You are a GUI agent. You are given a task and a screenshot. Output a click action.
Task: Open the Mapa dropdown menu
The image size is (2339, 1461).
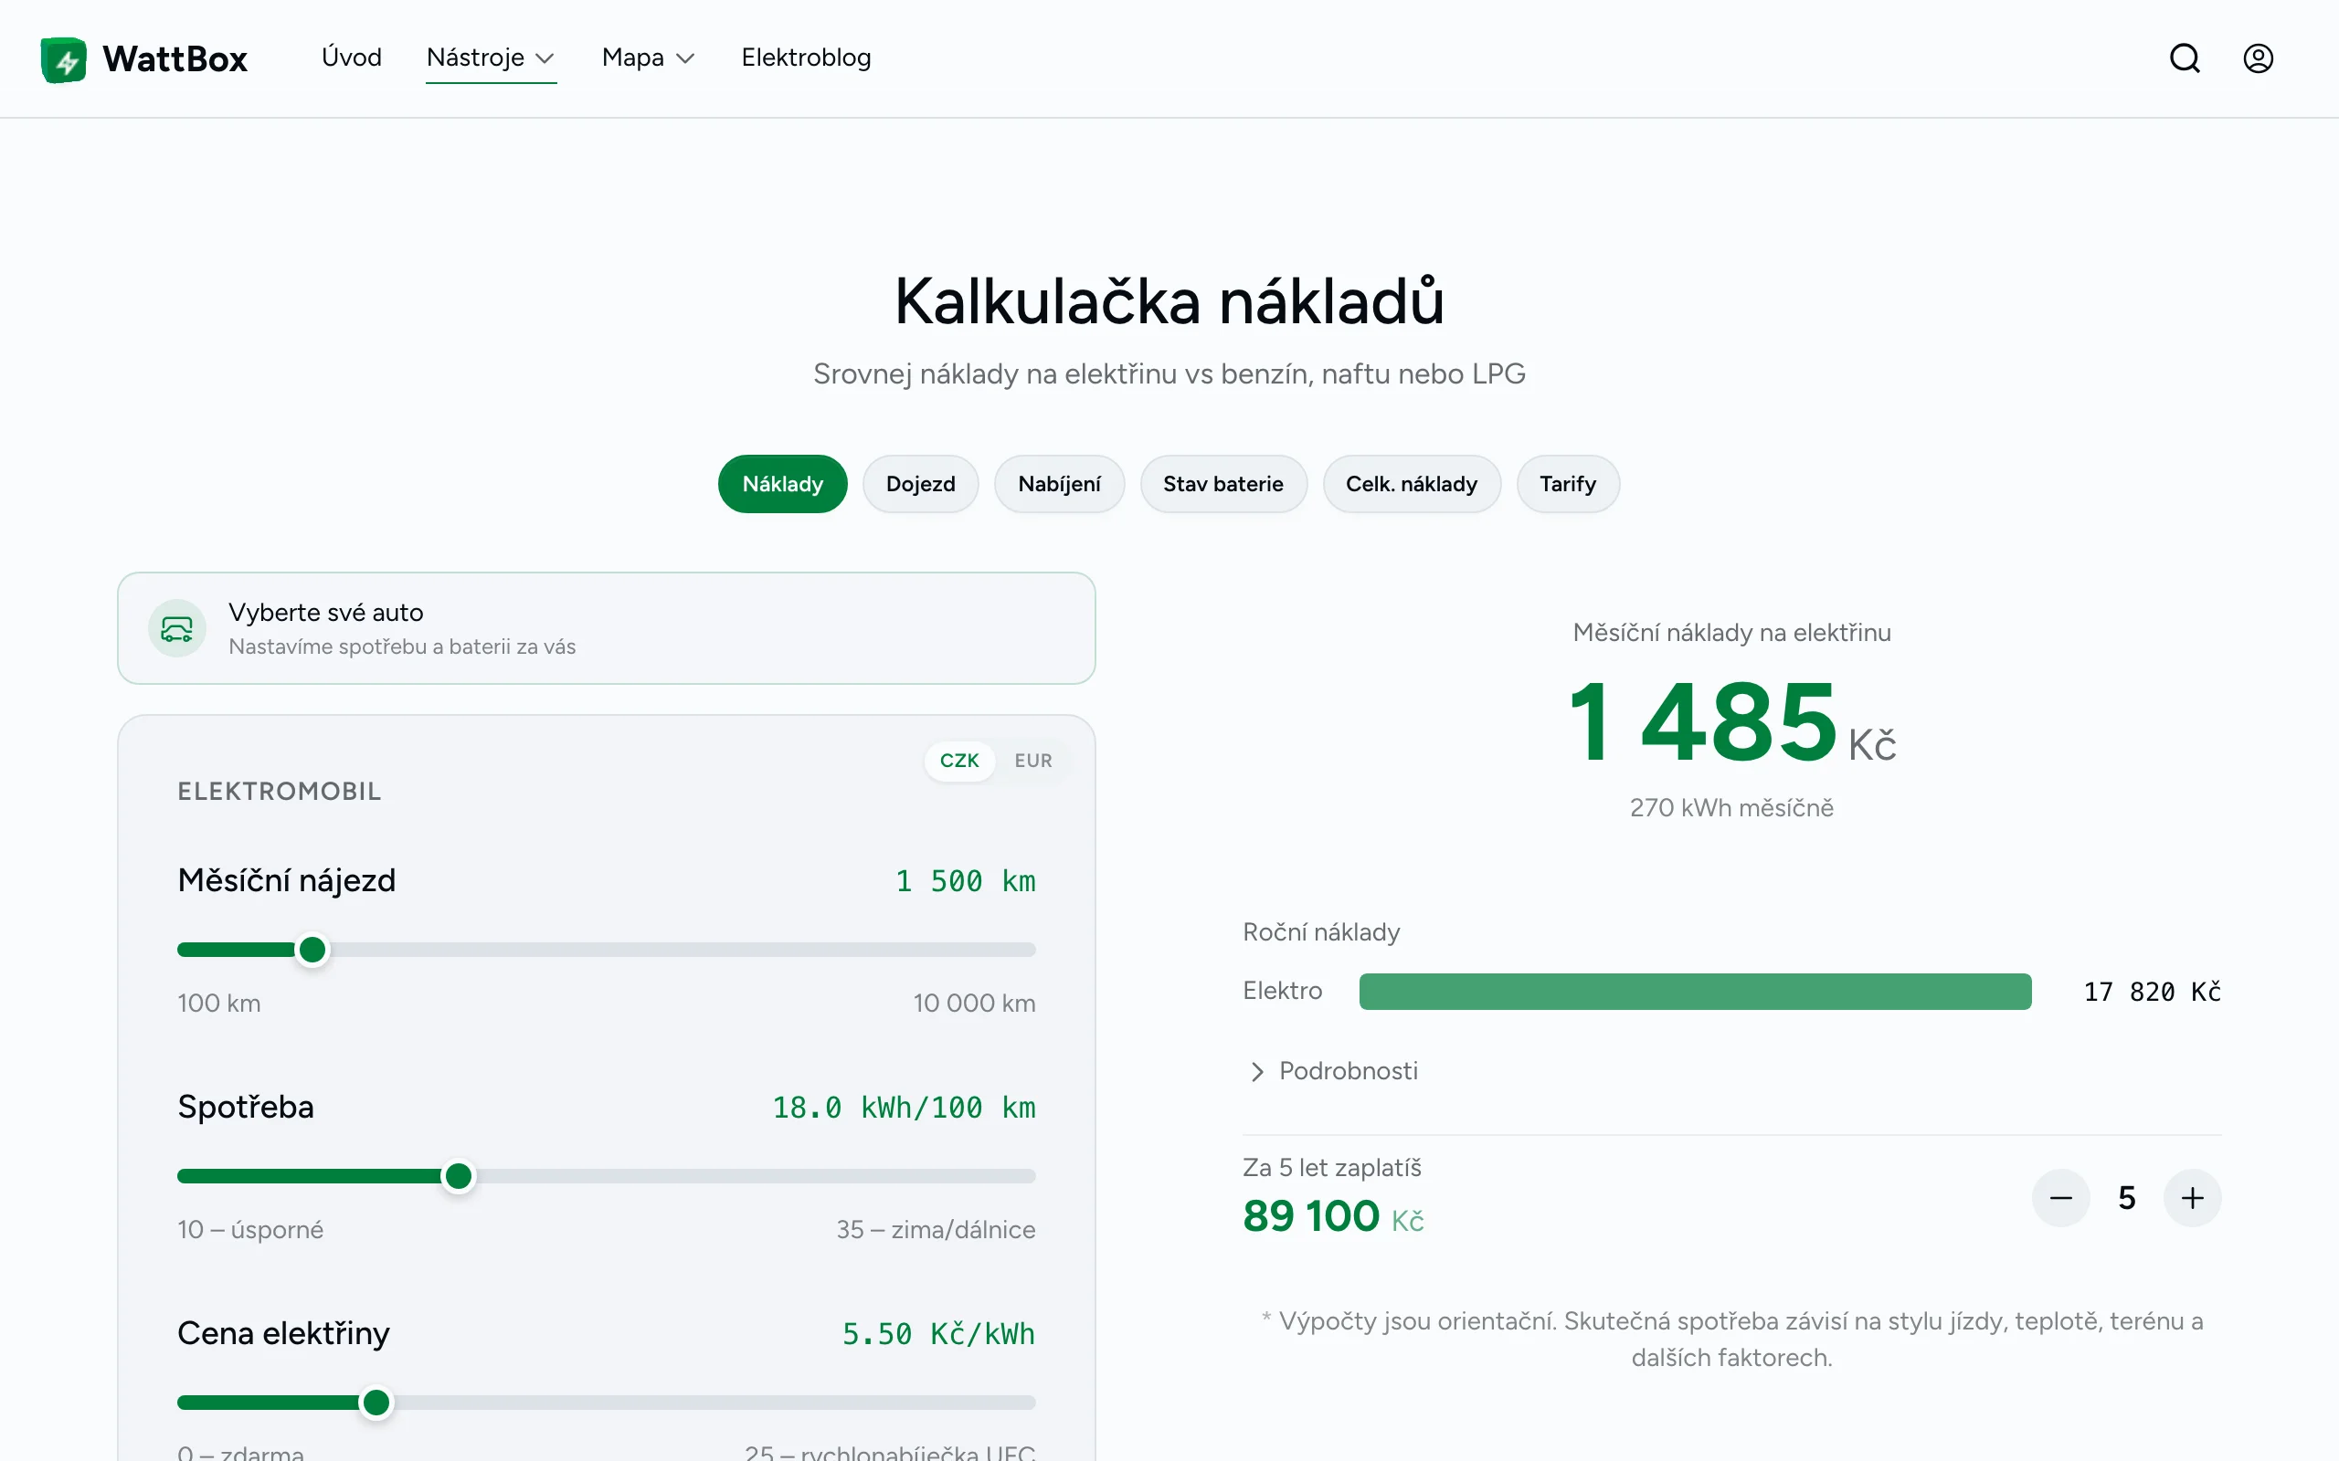point(648,58)
